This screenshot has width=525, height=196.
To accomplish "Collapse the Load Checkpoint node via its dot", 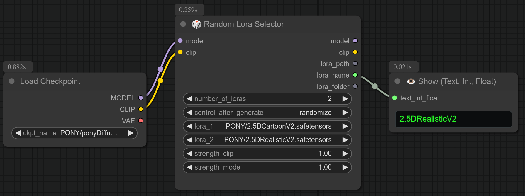I will point(12,81).
